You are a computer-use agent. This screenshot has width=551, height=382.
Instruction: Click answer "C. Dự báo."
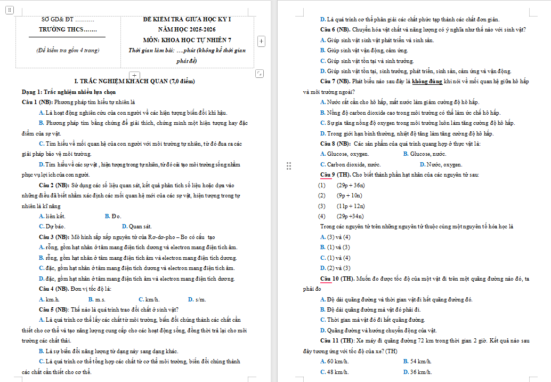(x=52, y=226)
